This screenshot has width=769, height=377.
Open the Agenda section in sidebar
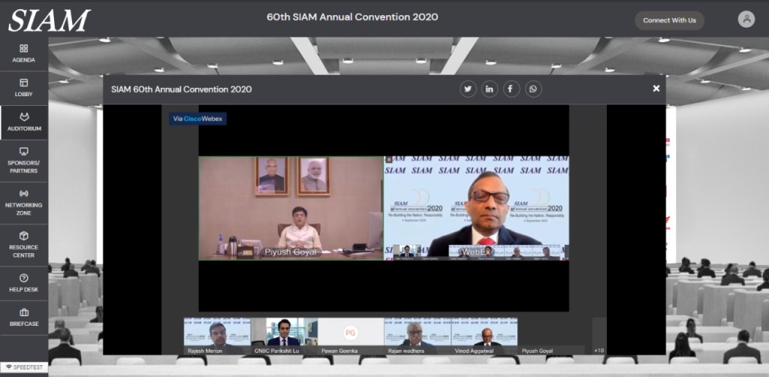pos(23,53)
